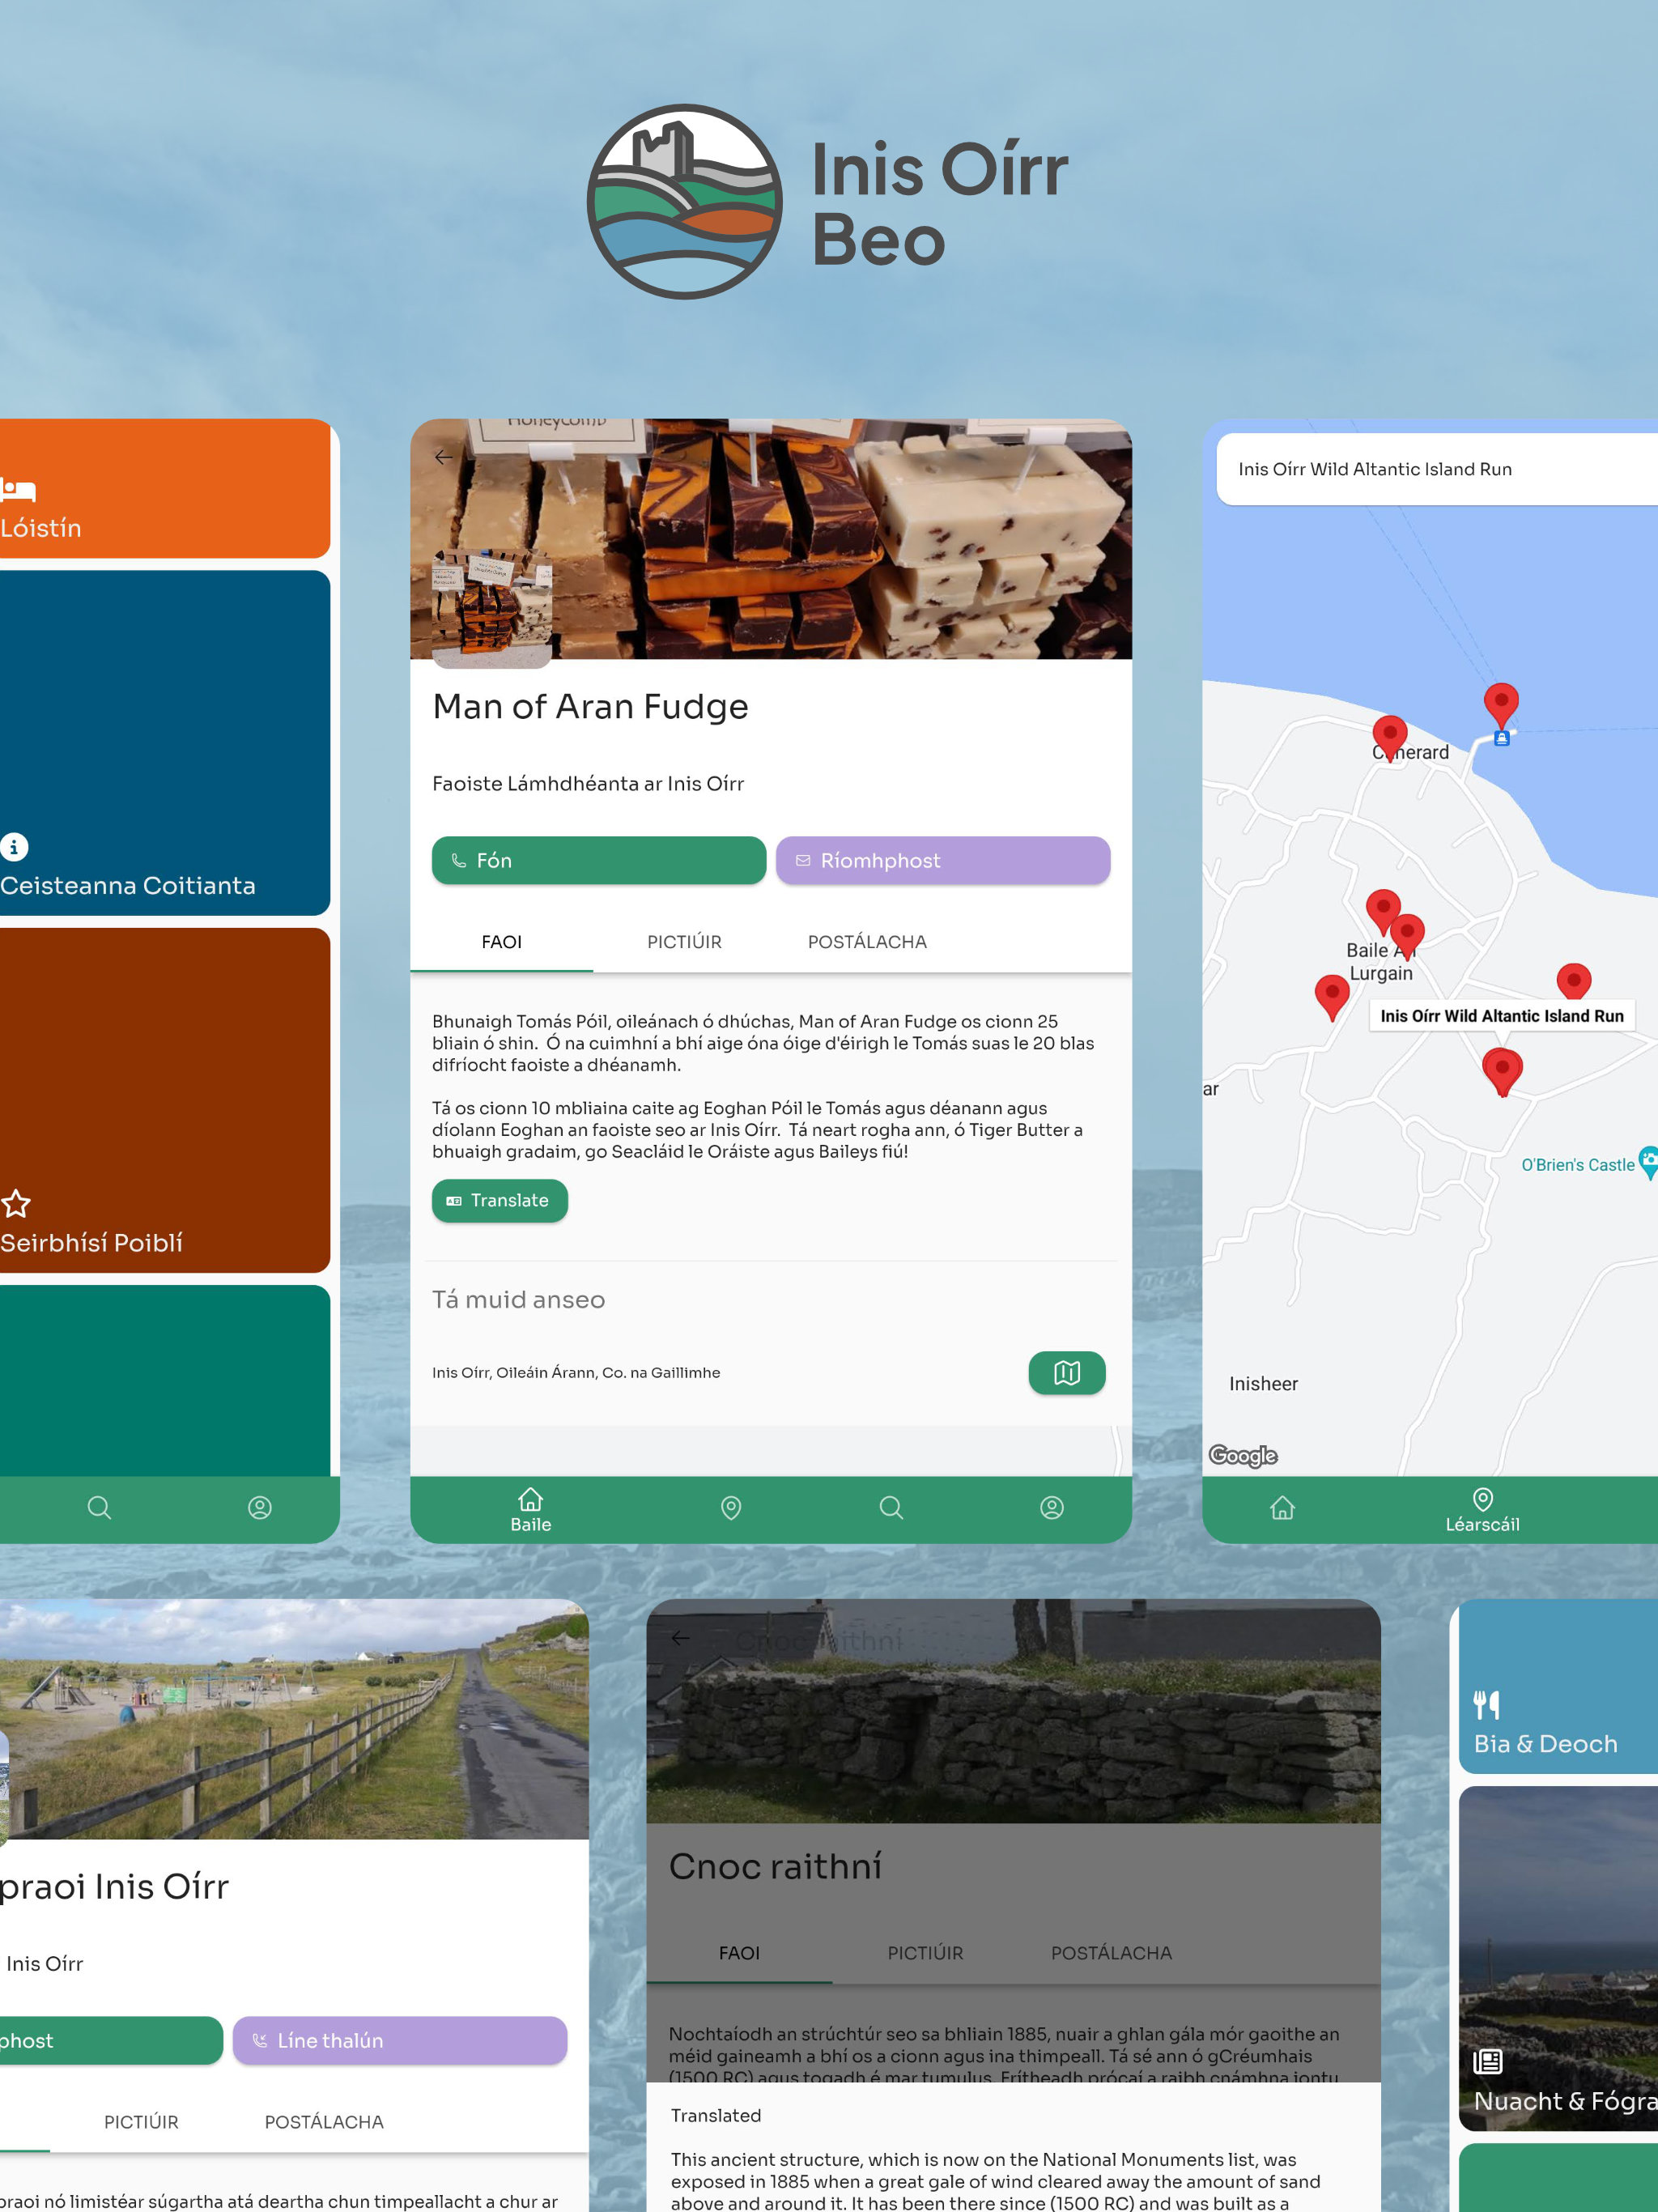The height and width of the screenshot is (2212, 1658).
Task: Open the Ceisteanna Coitianta tile
Action: pos(165,742)
